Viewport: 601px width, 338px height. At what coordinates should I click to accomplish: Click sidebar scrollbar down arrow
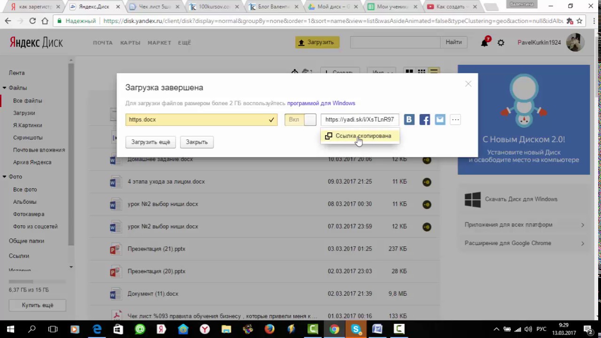[71, 267]
